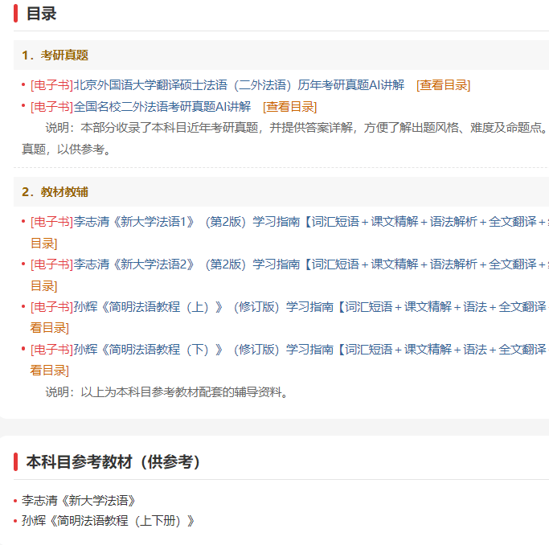Select 李志清《新大学法语》reference textbook item
Image resolution: width=549 pixels, height=545 pixels.
pyautogui.click(x=79, y=501)
